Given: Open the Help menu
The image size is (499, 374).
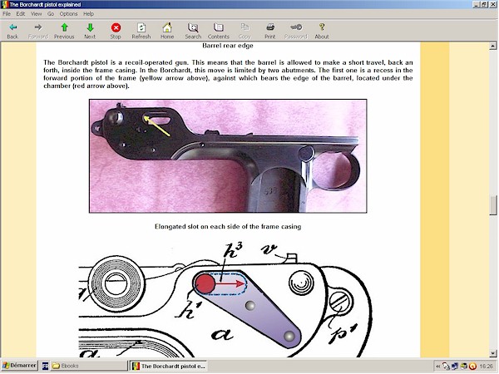Looking at the screenshot, I should click(88, 14).
